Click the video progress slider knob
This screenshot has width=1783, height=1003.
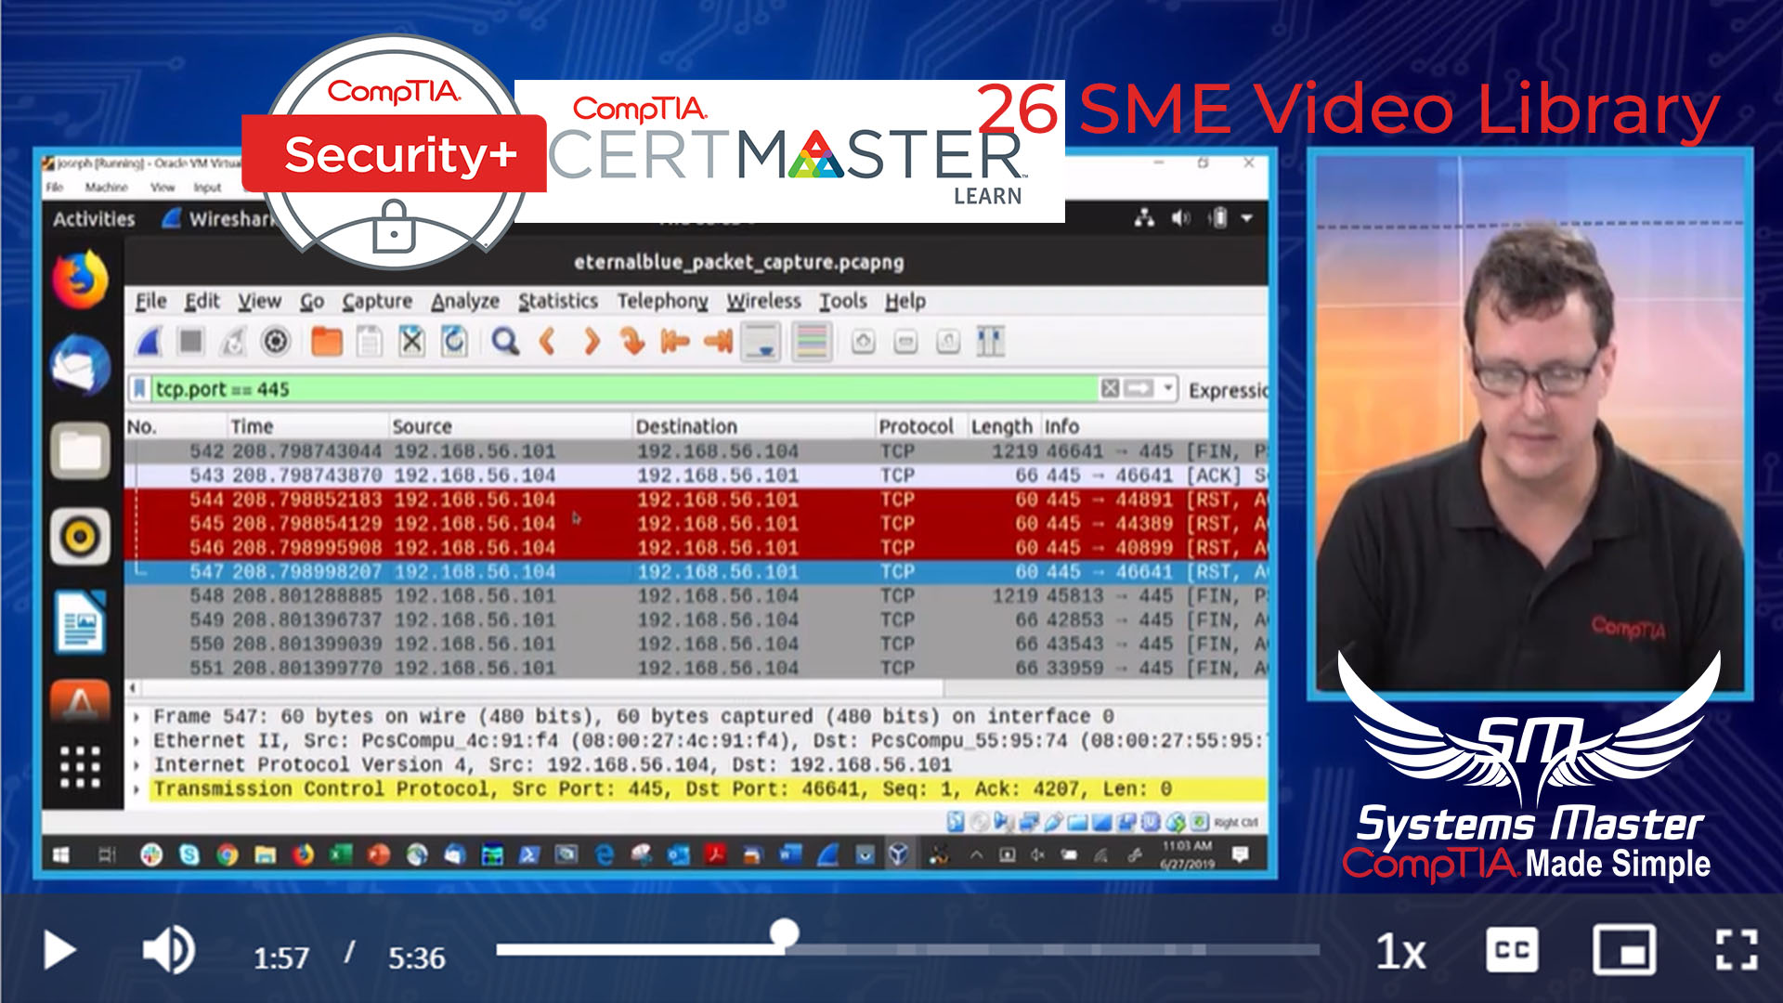tap(785, 933)
